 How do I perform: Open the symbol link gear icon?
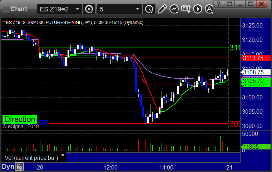pos(89,9)
